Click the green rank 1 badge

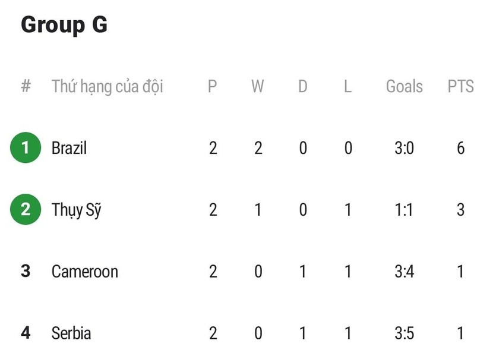click(26, 148)
